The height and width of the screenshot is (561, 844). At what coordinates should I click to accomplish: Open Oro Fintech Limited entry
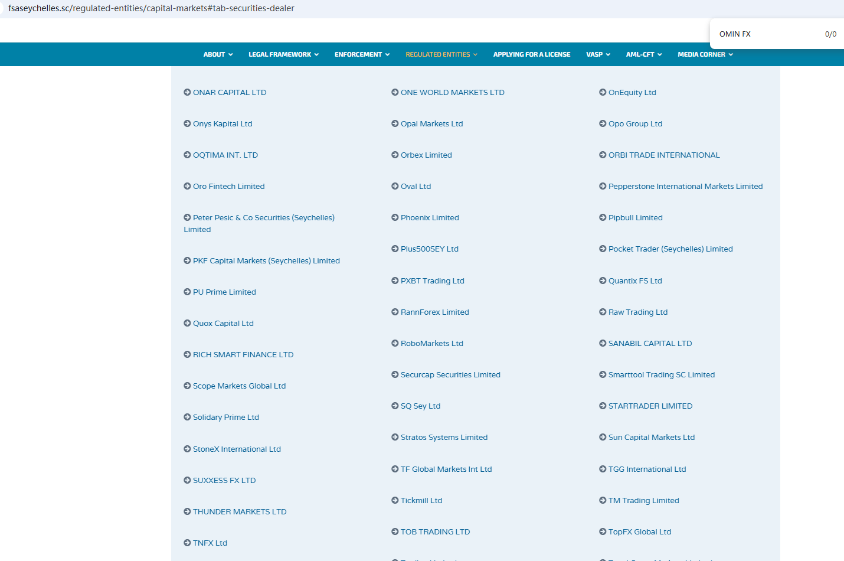click(229, 186)
